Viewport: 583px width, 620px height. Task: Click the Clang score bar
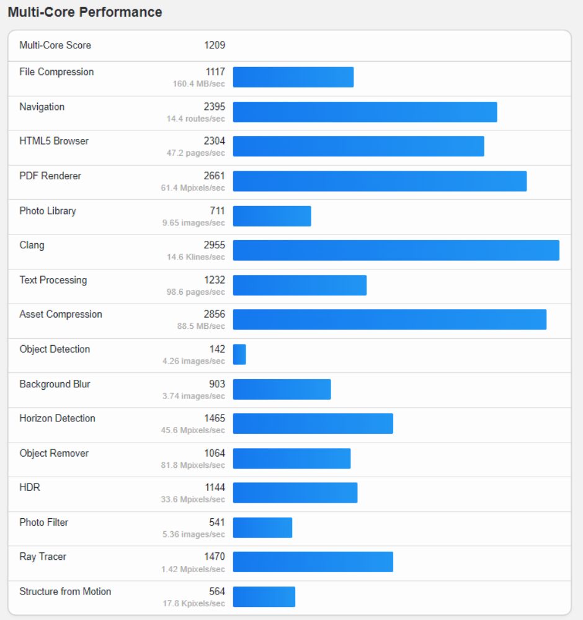click(396, 250)
